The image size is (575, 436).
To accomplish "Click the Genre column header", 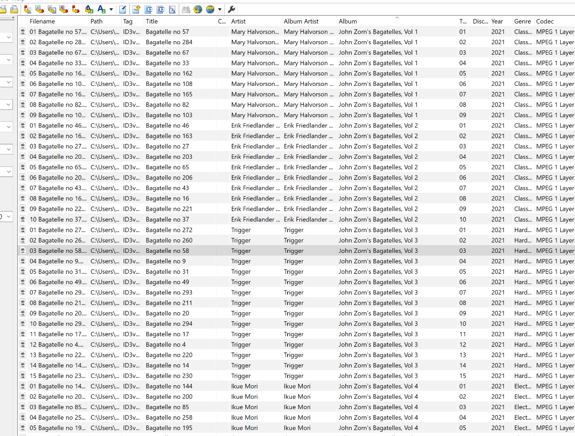I will (x=522, y=21).
